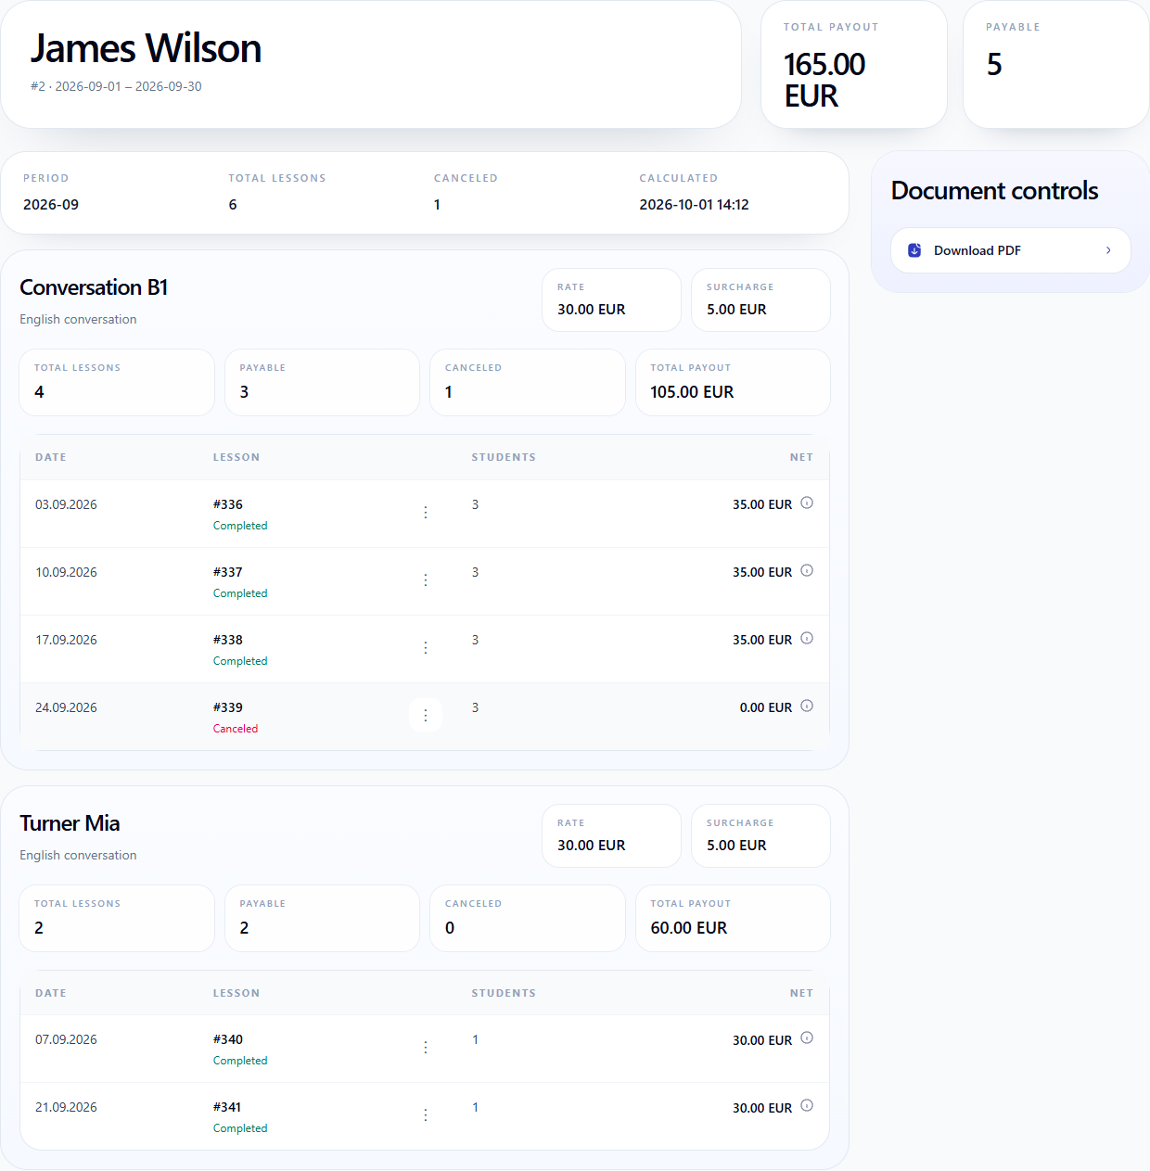
Task: Click lesson number #336
Action: (228, 505)
